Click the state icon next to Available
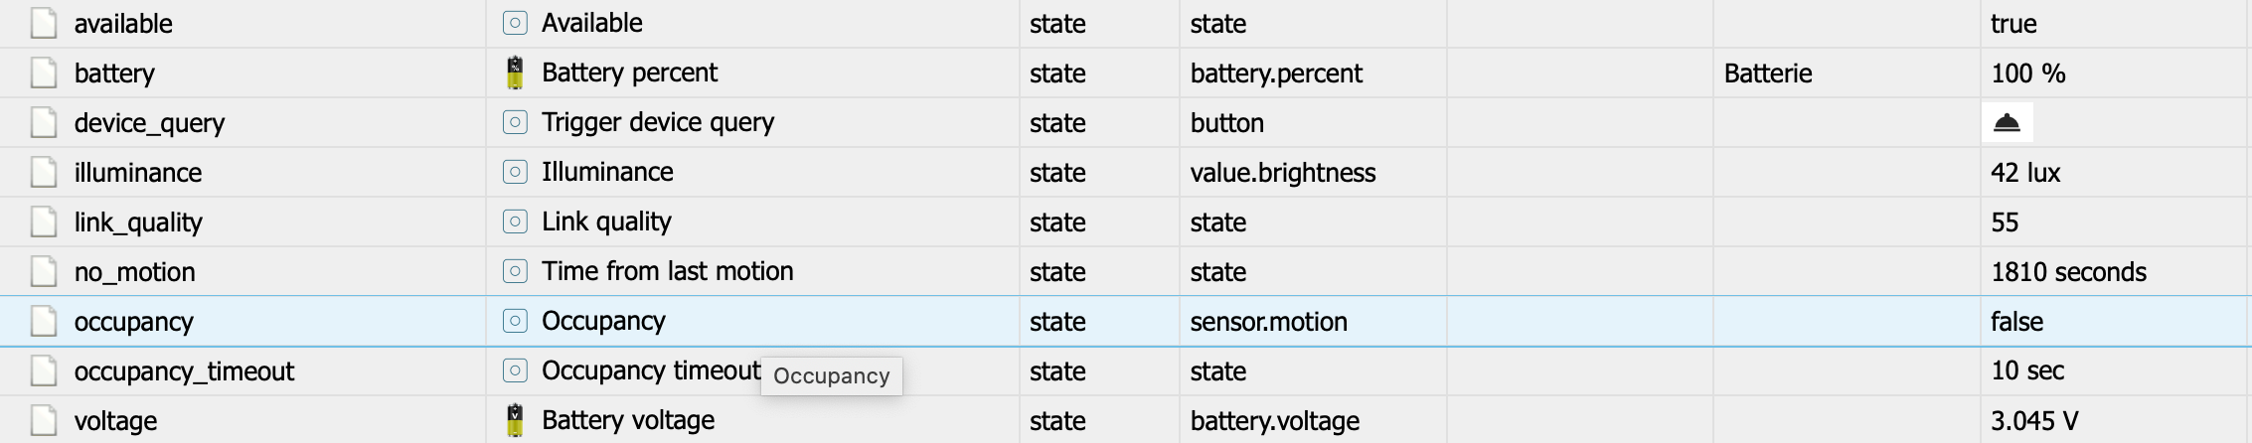The height and width of the screenshot is (443, 2252). pos(515,23)
